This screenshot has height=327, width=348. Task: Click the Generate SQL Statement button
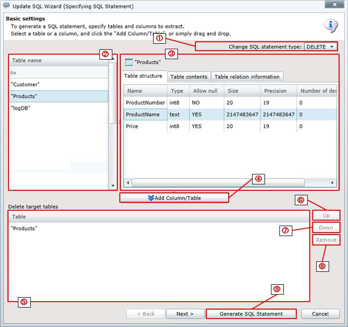[251, 314]
